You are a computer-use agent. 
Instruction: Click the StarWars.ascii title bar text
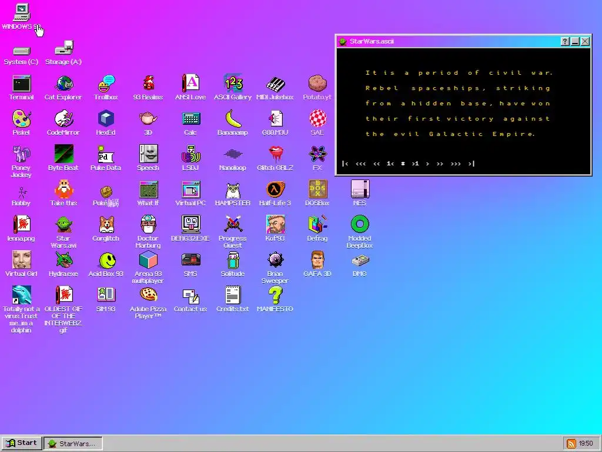[x=372, y=41]
